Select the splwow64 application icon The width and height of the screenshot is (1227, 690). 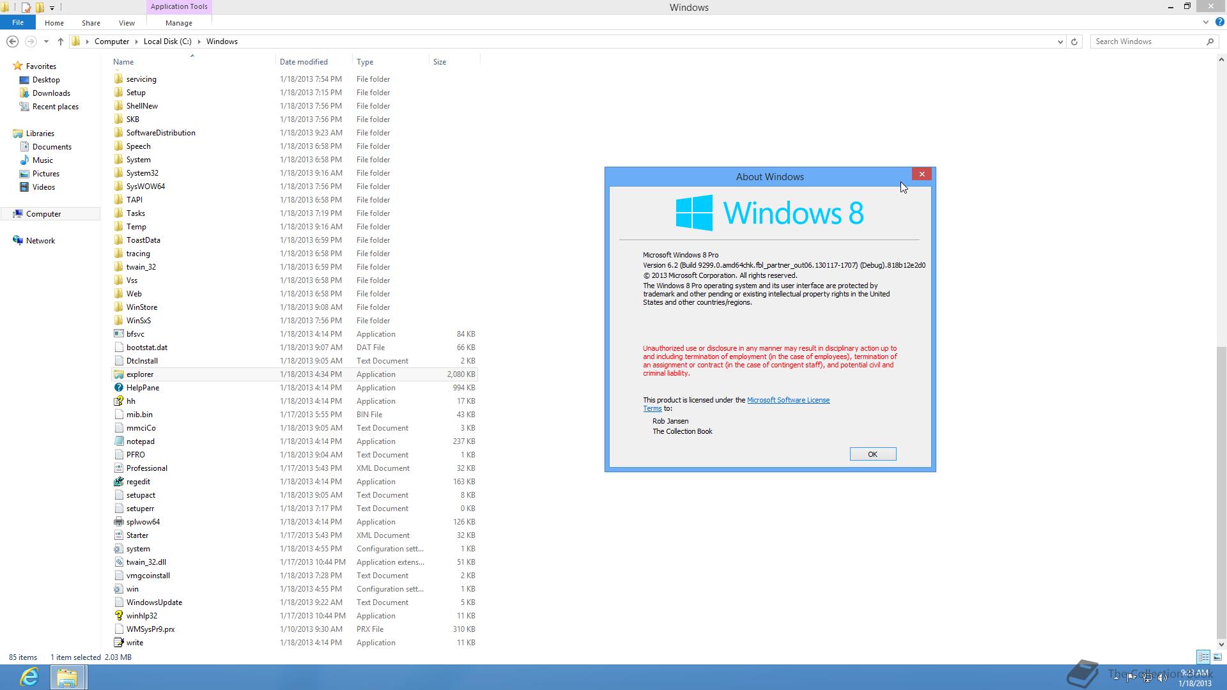click(118, 522)
